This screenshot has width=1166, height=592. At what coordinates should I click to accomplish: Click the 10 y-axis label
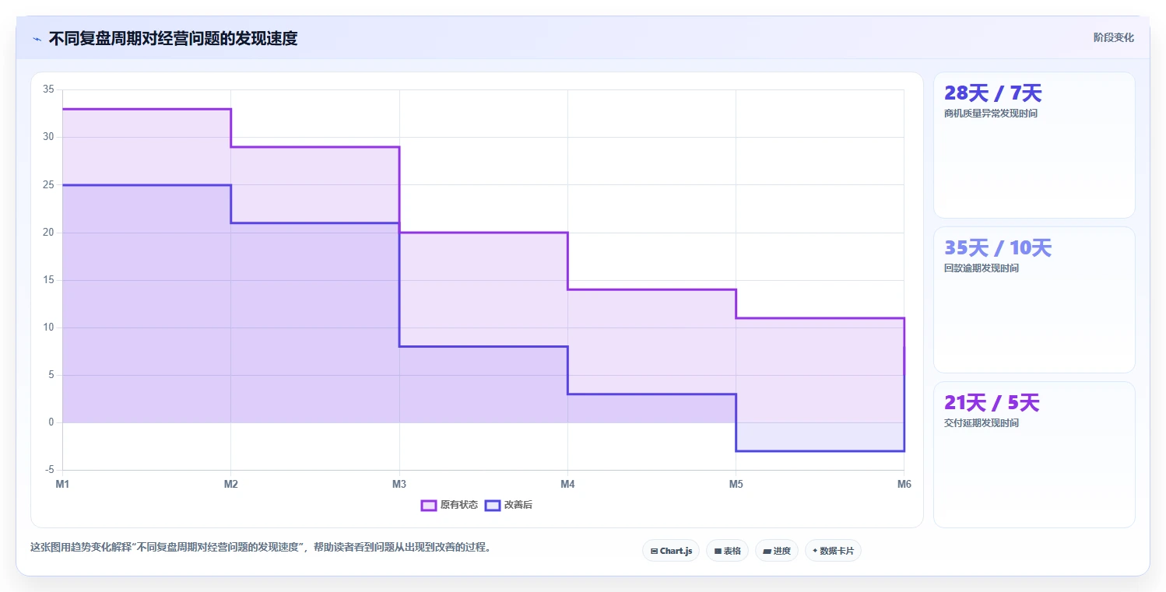tap(48, 328)
